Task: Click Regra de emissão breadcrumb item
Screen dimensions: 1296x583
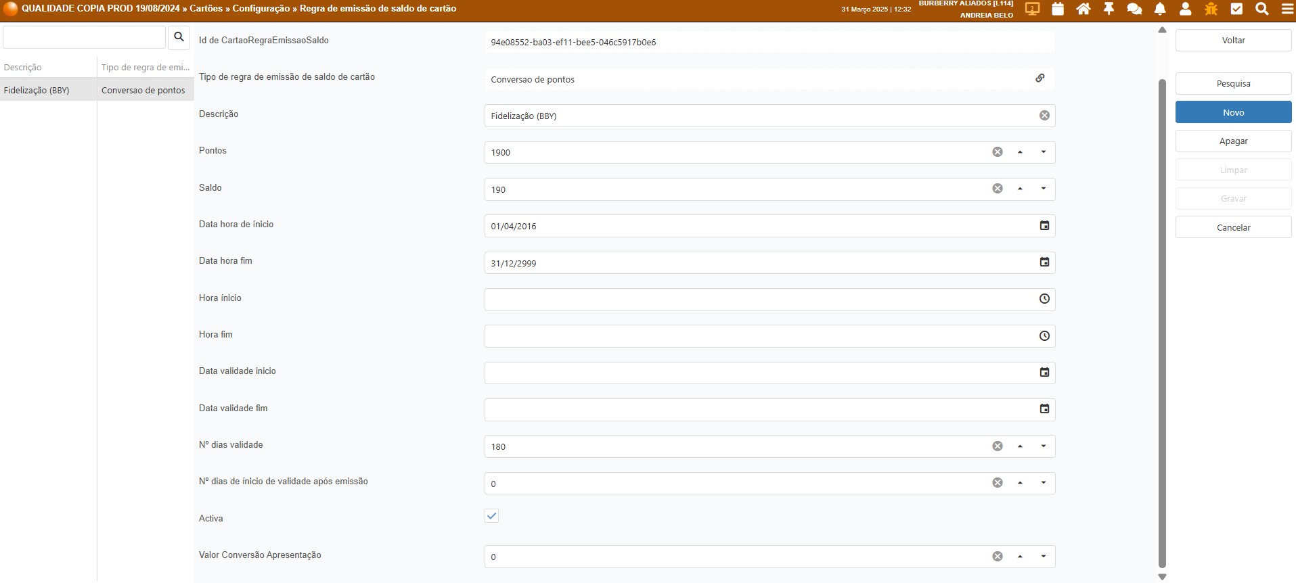Action: click(378, 9)
